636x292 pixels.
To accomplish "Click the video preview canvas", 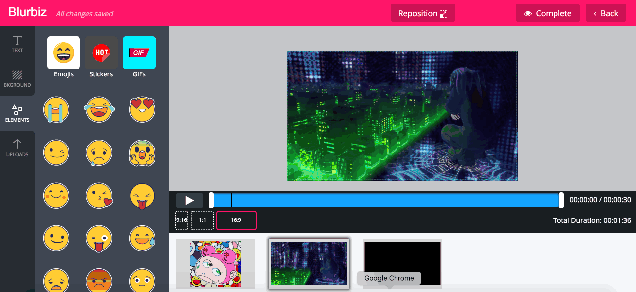I will 402,116.
